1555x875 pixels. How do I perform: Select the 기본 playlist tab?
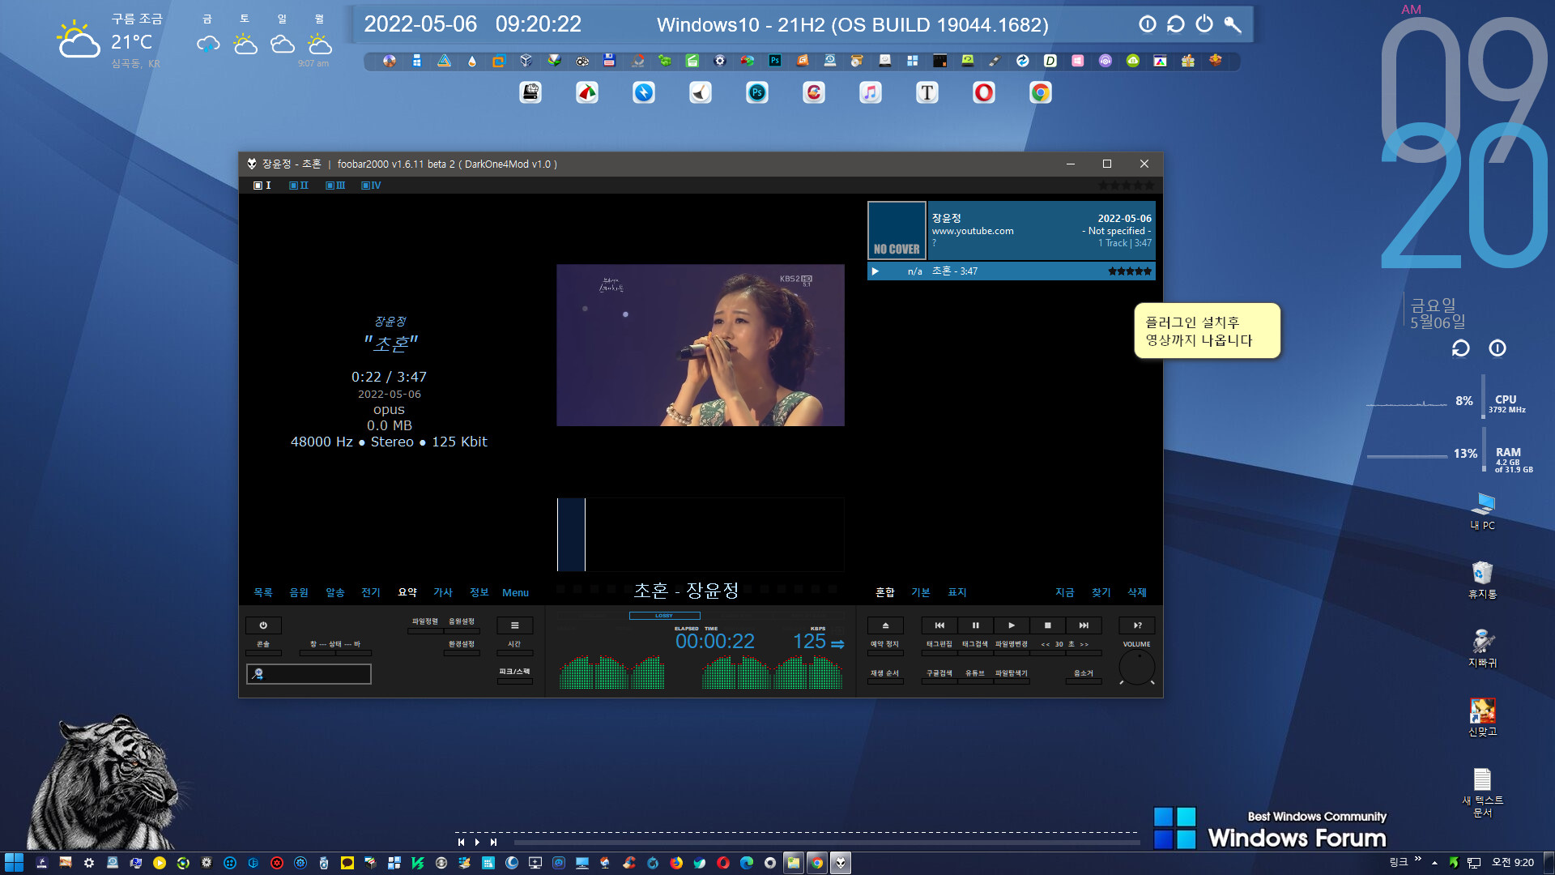click(x=921, y=592)
